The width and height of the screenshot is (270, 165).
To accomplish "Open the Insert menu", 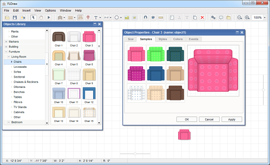I will (27, 10).
